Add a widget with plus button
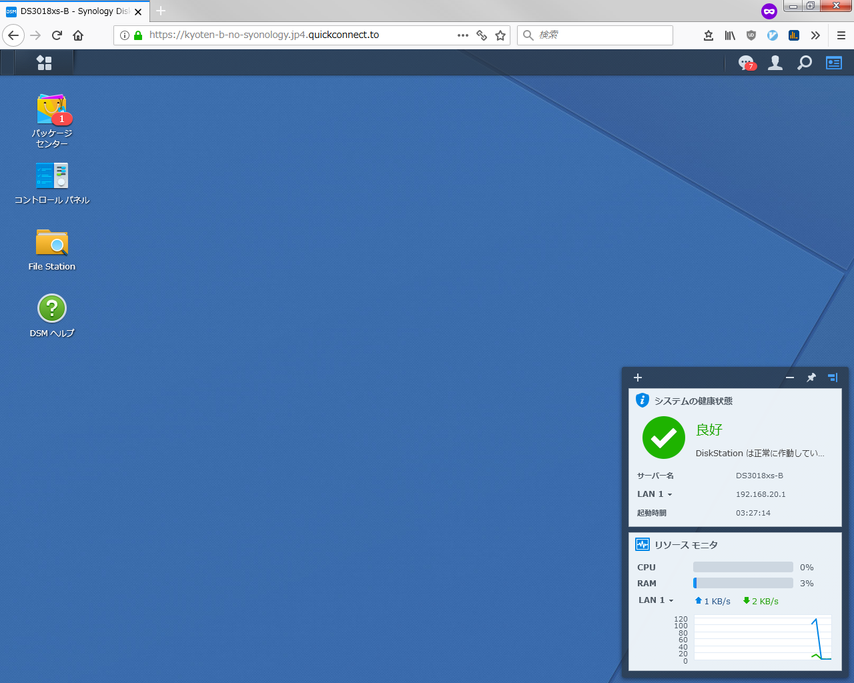 (x=638, y=378)
